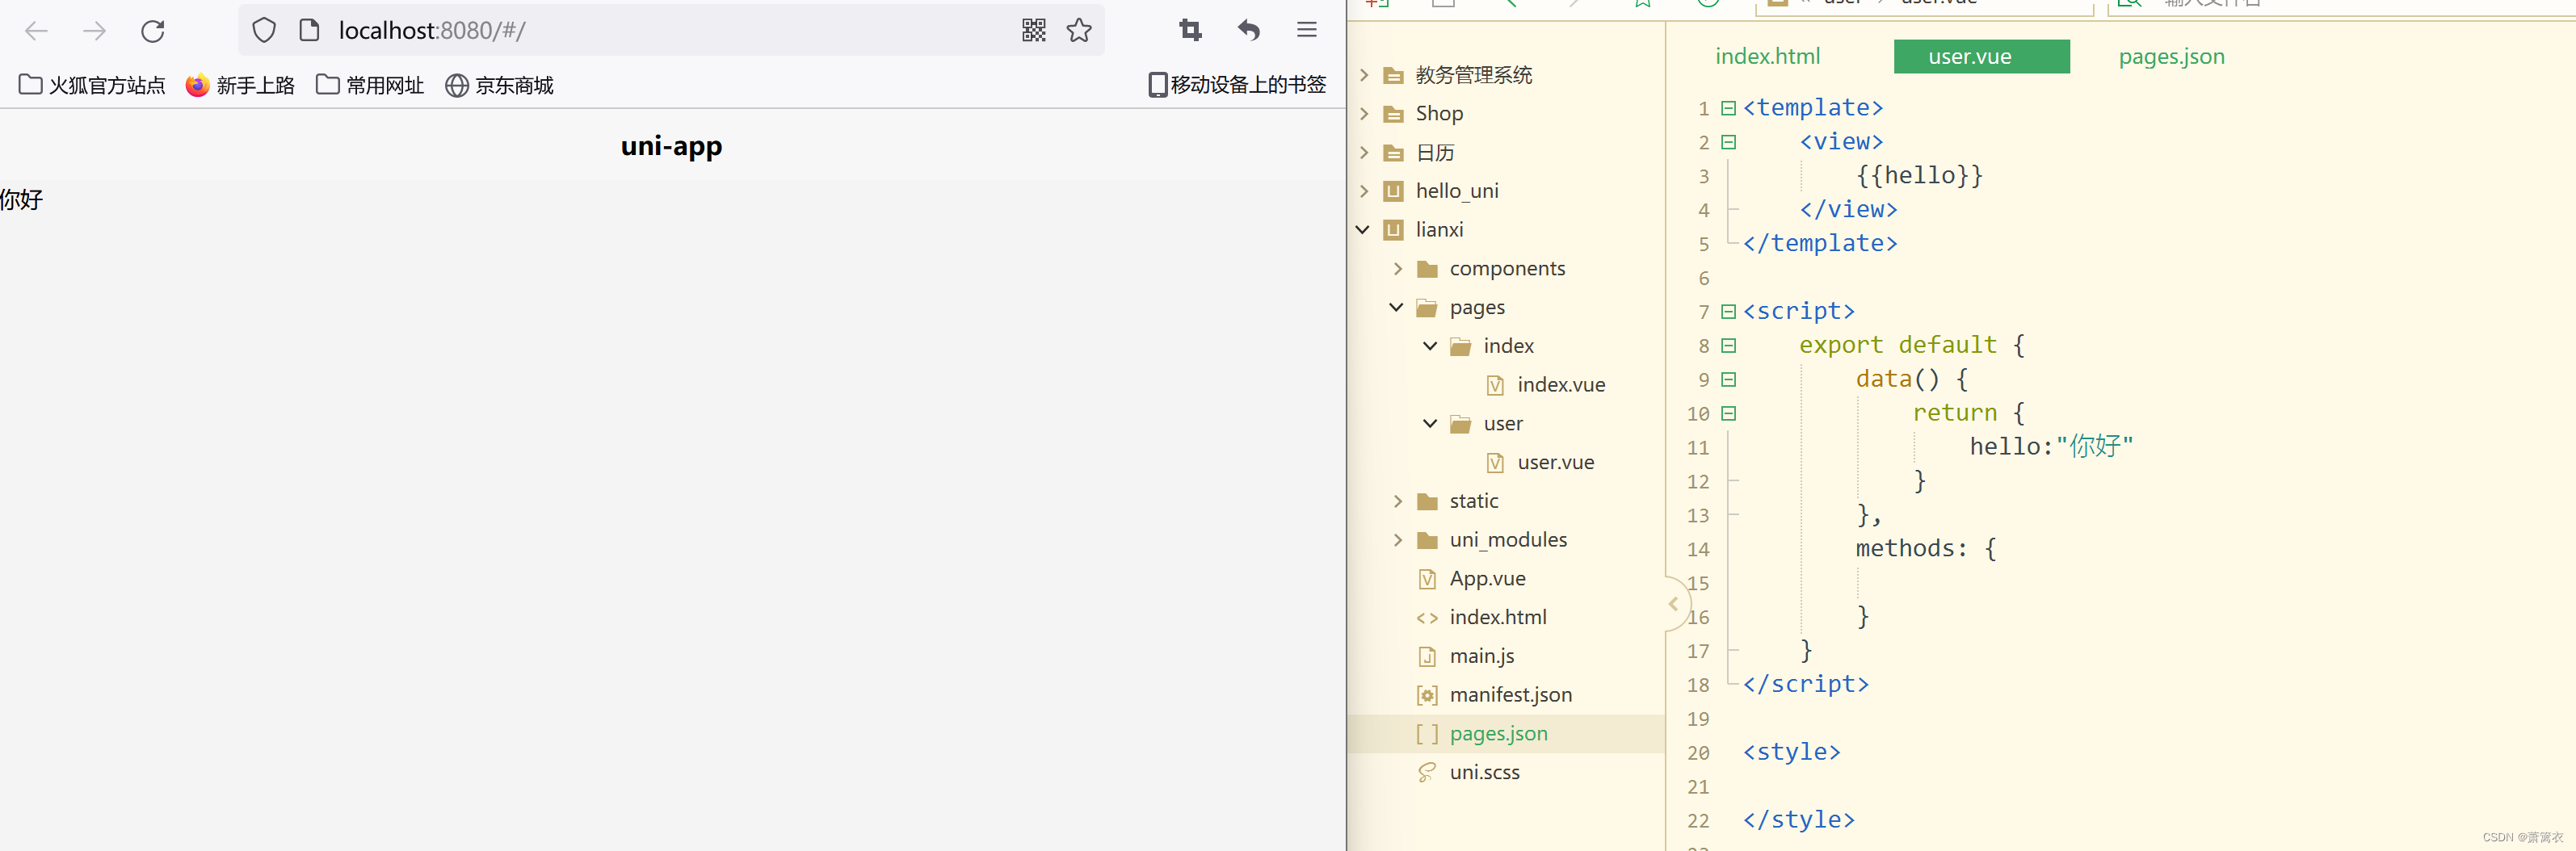Fold the return block at line 10

(x=1728, y=414)
